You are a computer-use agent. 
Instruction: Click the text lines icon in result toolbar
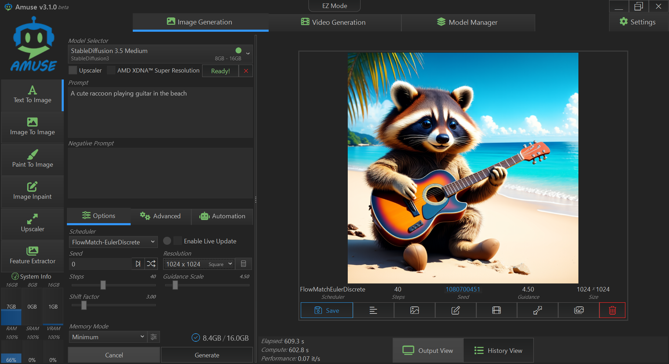click(373, 310)
